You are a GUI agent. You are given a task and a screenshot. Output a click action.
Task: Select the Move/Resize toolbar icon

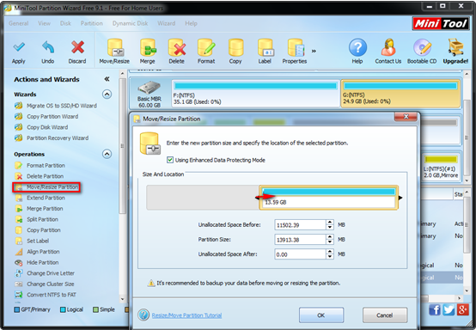pos(115,47)
